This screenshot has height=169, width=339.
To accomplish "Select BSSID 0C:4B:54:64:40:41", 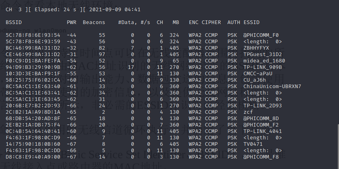I will coord(33,131).
